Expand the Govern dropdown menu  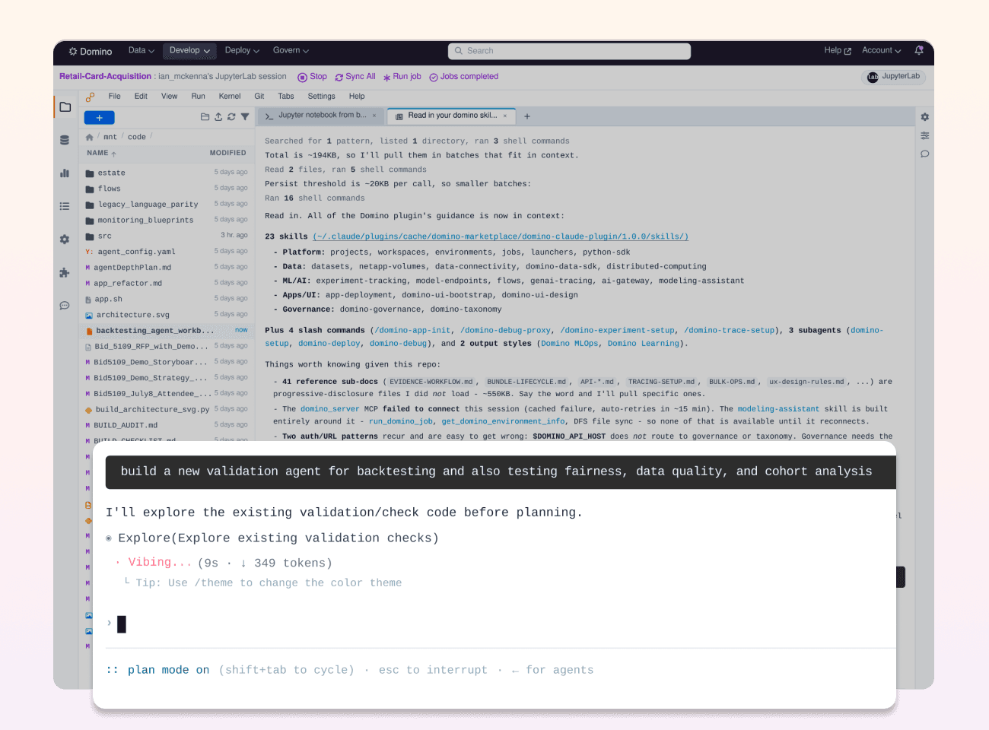coord(291,50)
